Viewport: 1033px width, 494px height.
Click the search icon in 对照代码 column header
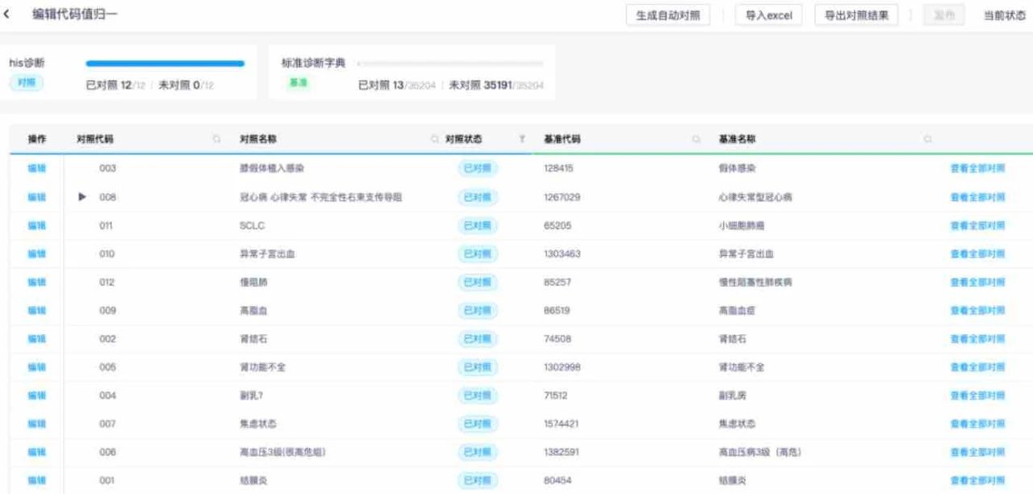click(216, 138)
